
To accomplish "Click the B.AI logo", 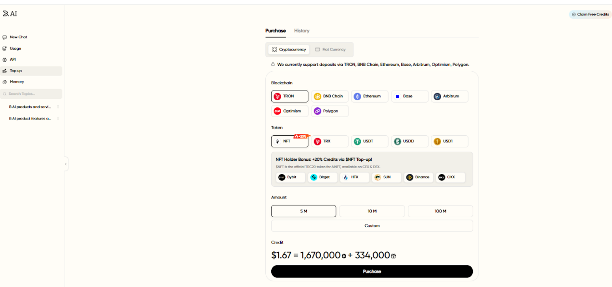I will [10, 14].
